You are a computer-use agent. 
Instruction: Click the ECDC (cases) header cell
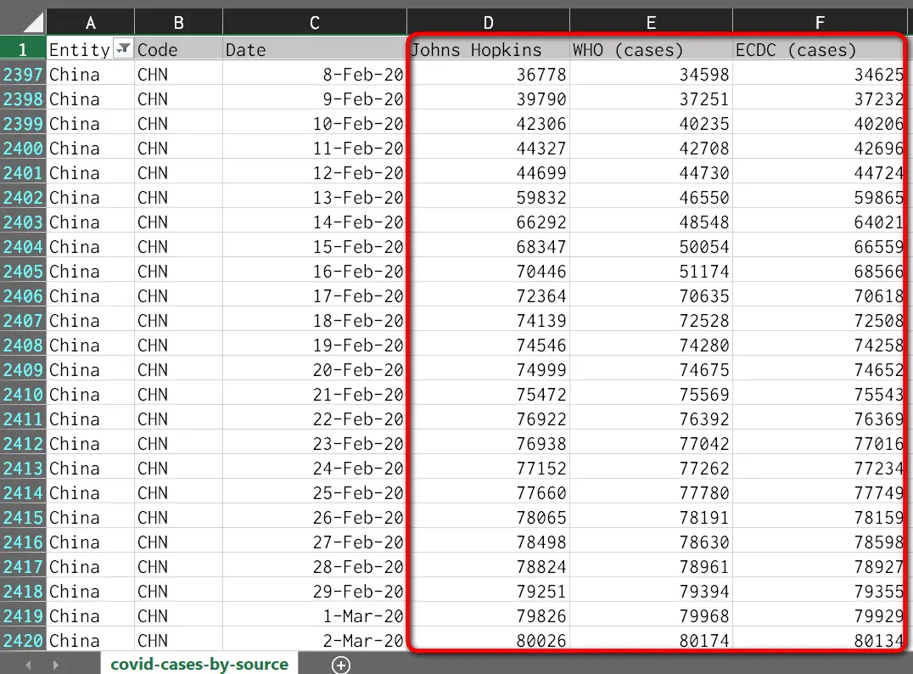[x=820, y=49]
